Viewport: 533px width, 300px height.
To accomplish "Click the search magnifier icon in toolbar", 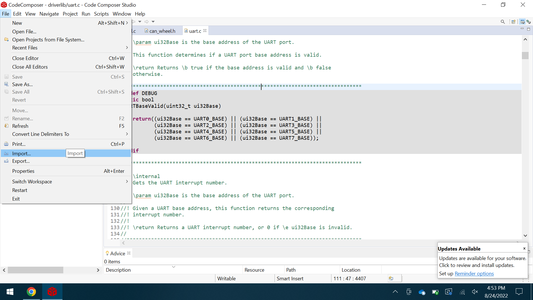I will pyautogui.click(x=502, y=22).
